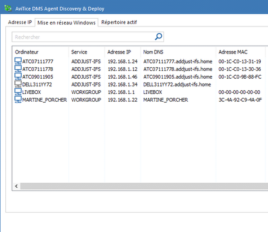Click the magnifier search icon
This screenshot has height=232, width=268.
(159, 37)
